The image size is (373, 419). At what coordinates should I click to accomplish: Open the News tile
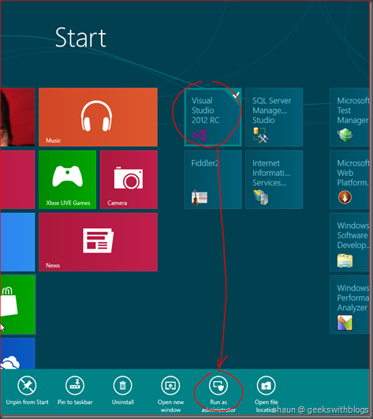coord(98,242)
